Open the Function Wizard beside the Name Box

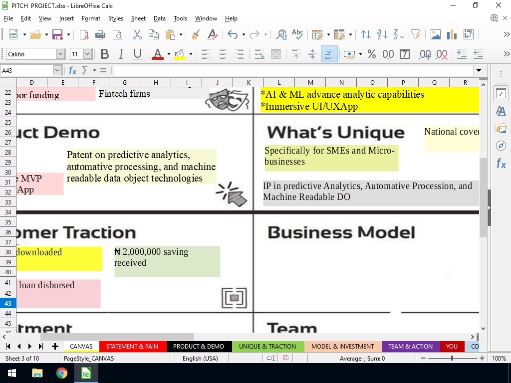coord(72,70)
